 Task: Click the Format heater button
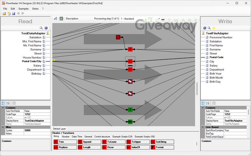pyautogui.click(x=162, y=147)
